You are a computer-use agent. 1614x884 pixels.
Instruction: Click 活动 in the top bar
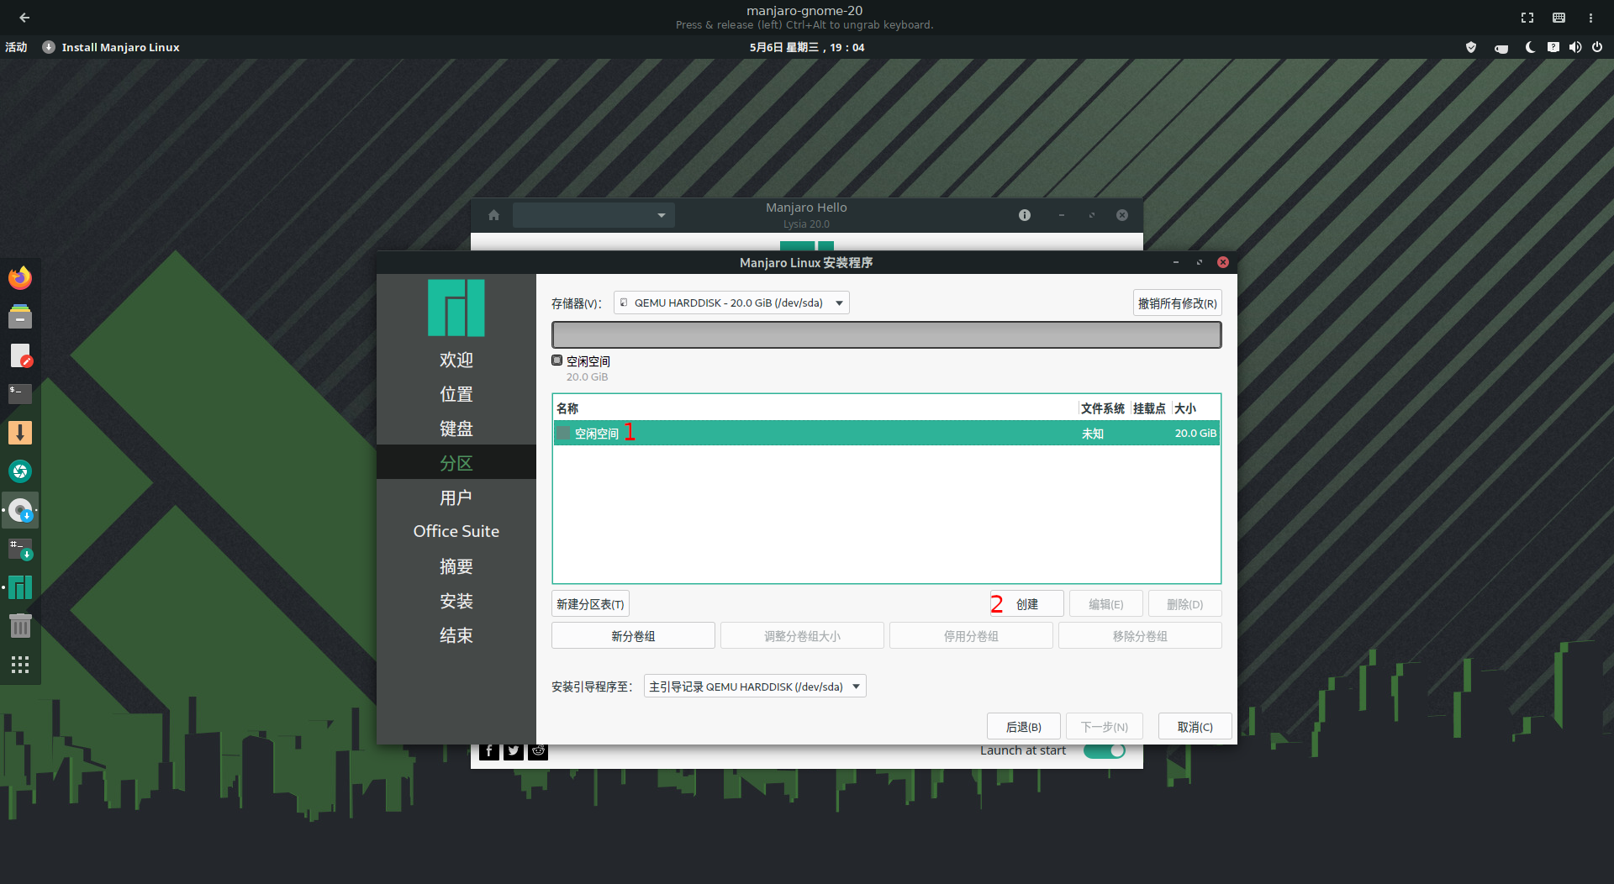coord(16,48)
